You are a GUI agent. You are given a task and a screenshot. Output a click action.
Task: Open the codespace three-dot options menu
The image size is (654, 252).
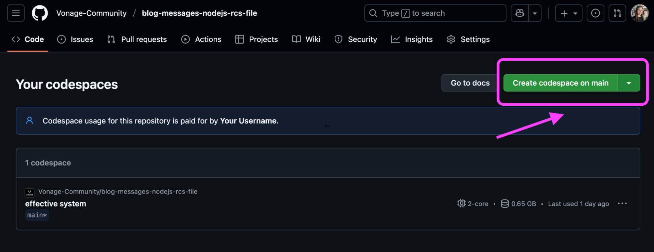point(622,204)
